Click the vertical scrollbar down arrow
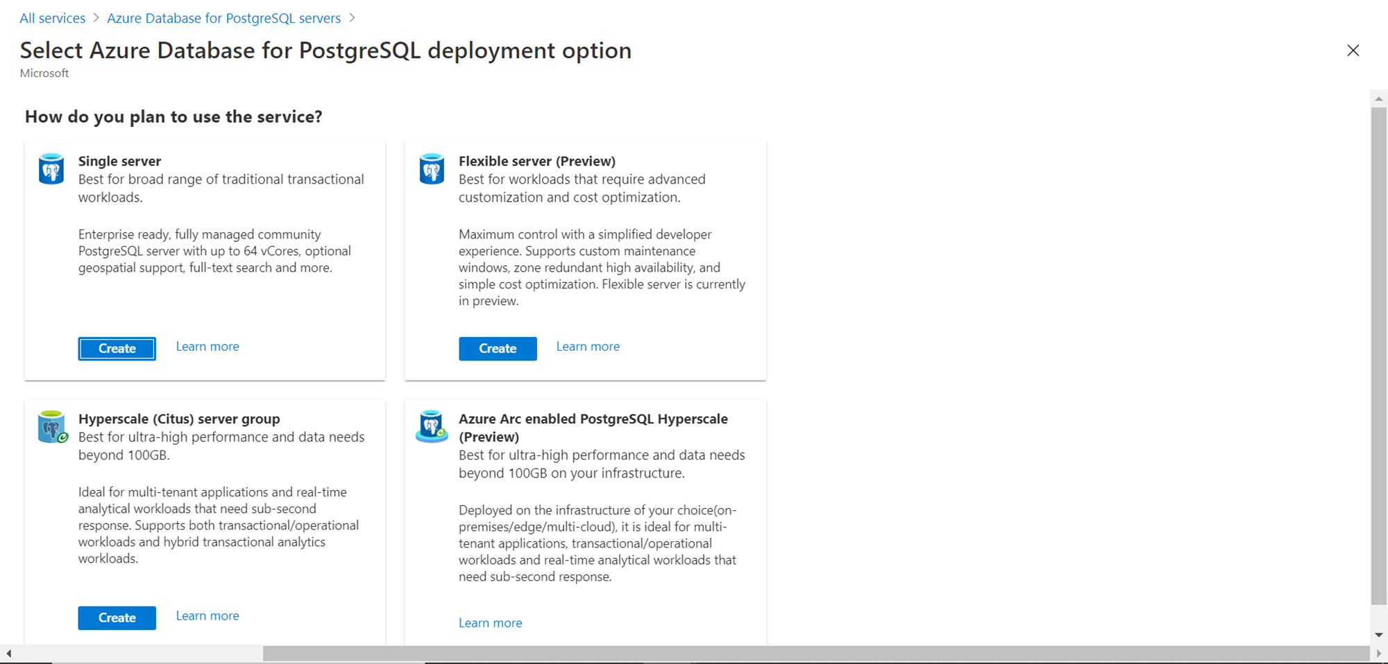Screen dimensions: 1388x664 (1378, 635)
